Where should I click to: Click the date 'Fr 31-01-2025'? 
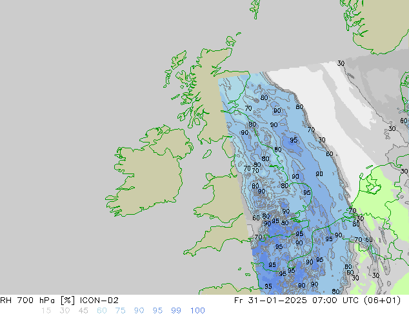coord(270,301)
